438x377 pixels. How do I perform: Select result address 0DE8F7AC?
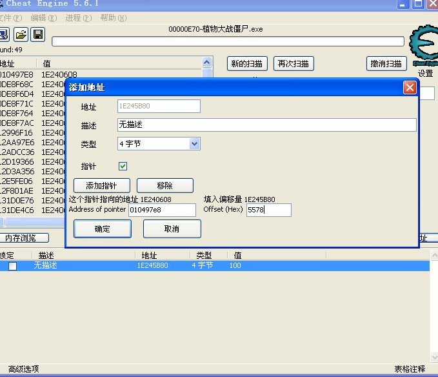click(17, 123)
